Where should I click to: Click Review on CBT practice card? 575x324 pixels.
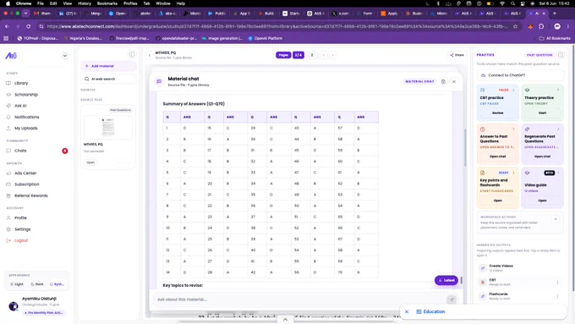click(x=497, y=113)
